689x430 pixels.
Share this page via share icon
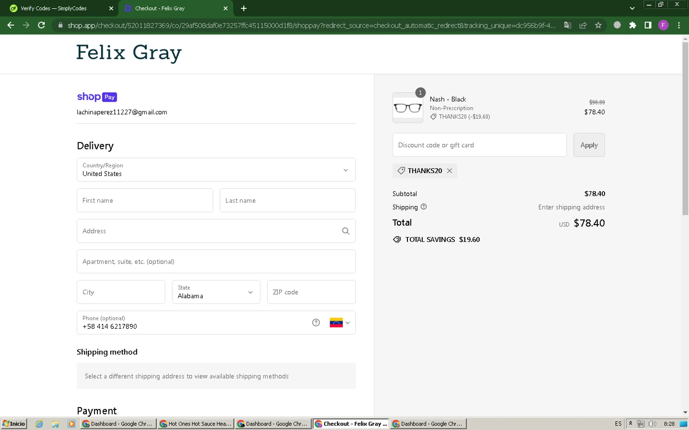(x=583, y=25)
